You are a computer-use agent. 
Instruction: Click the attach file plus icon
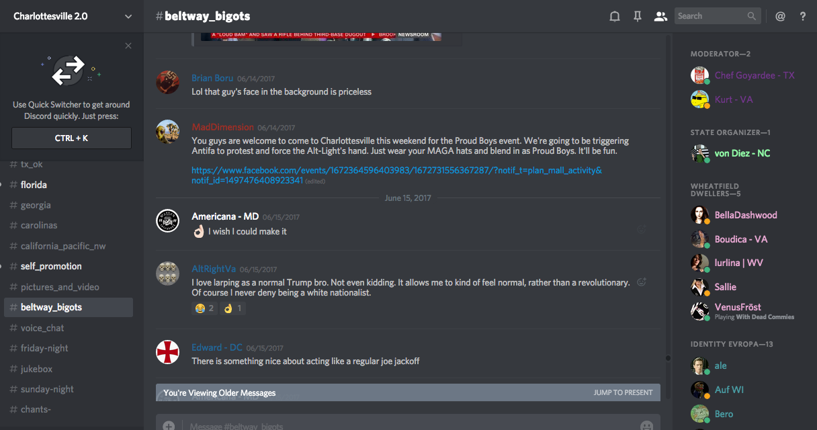(169, 426)
